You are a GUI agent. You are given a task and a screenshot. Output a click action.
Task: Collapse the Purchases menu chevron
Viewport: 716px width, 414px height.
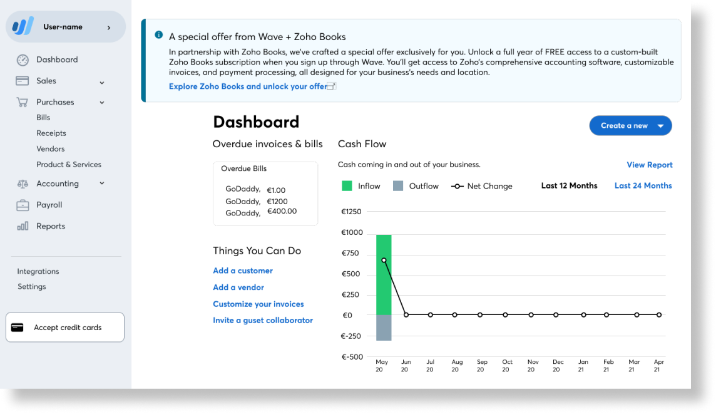pos(102,103)
